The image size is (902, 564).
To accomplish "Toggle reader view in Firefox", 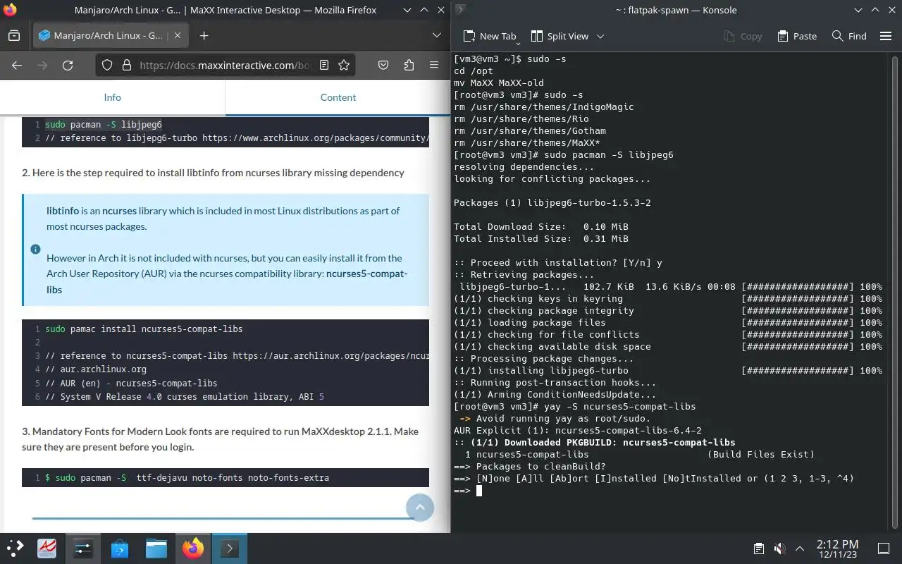I will (324, 65).
